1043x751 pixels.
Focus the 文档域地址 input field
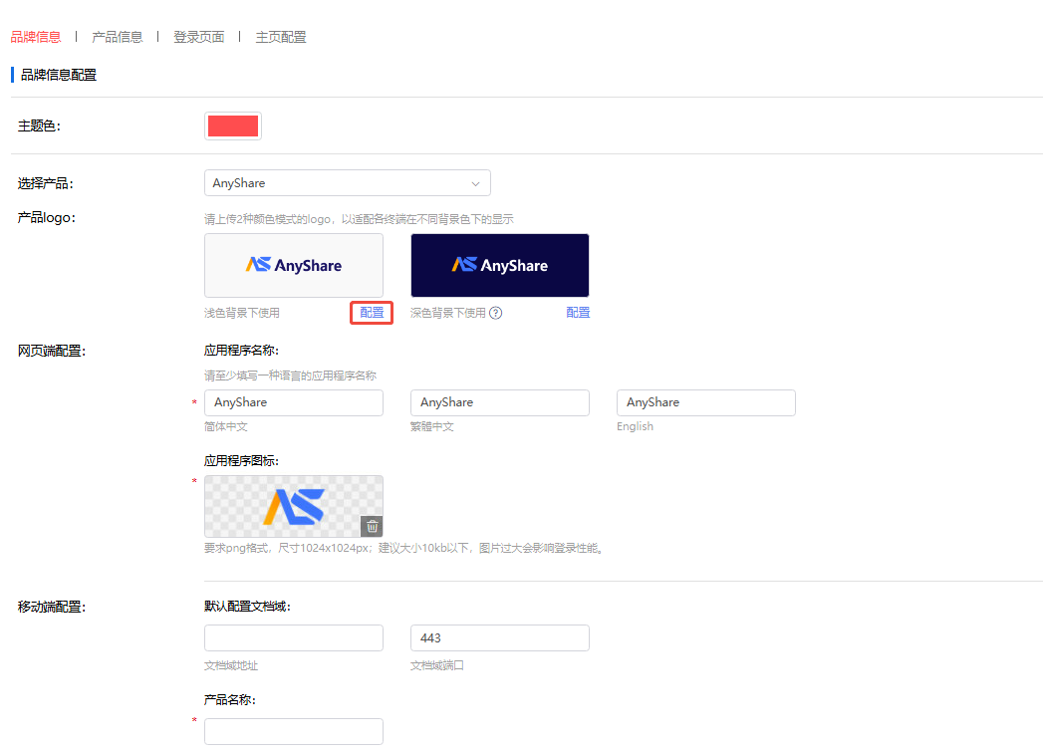pos(294,638)
